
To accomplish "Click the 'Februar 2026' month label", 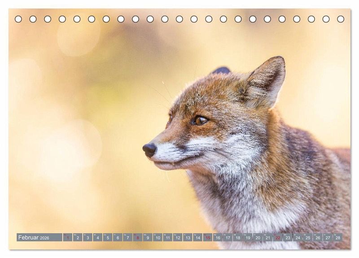I will tap(39, 237).
